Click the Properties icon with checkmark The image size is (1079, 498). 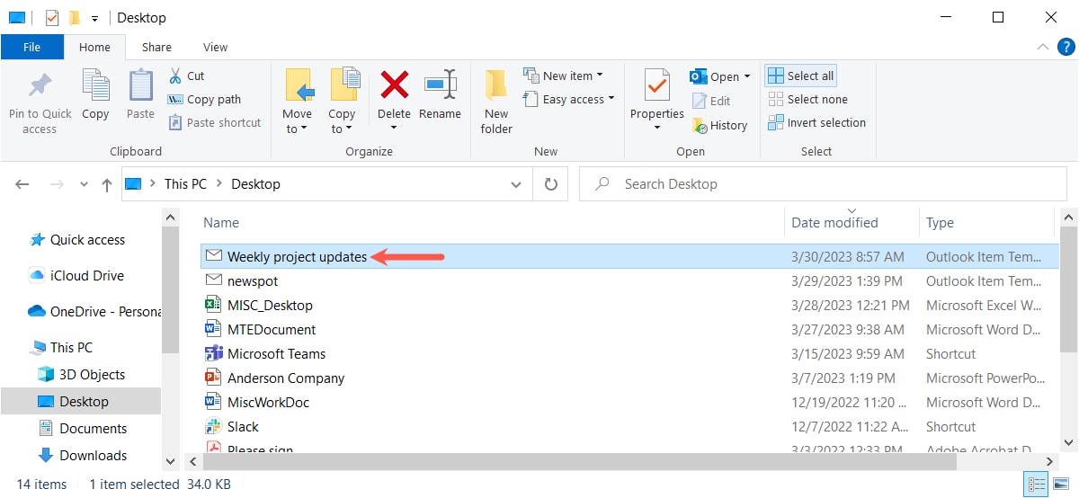[x=657, y=86]
